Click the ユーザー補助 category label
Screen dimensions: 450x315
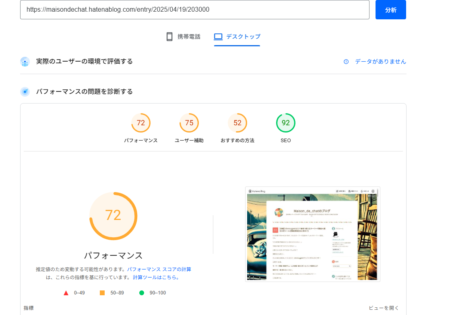coord(189,141)
